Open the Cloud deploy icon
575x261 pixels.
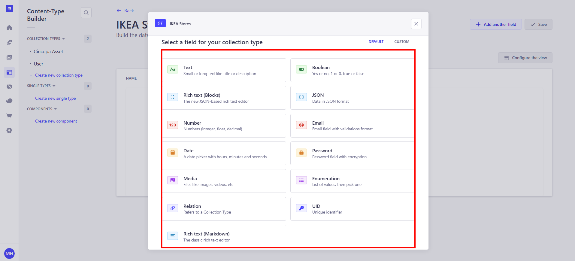(x=9, y=101)
